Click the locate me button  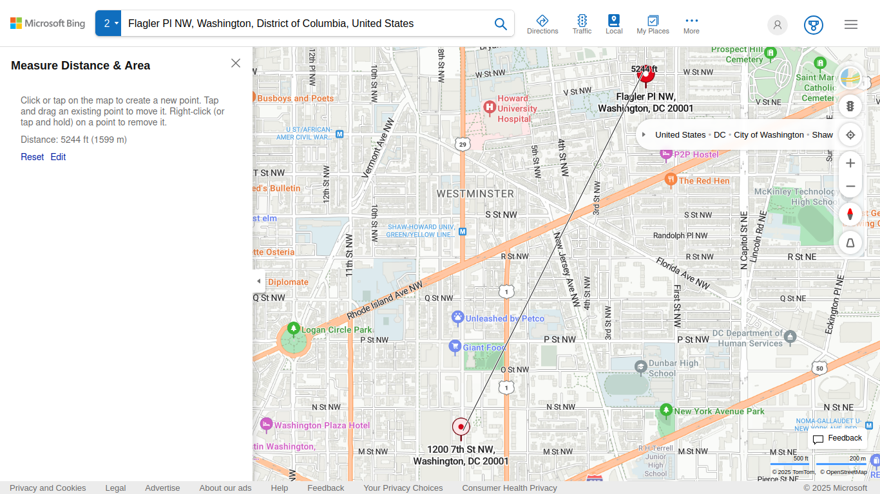point(850,134)
